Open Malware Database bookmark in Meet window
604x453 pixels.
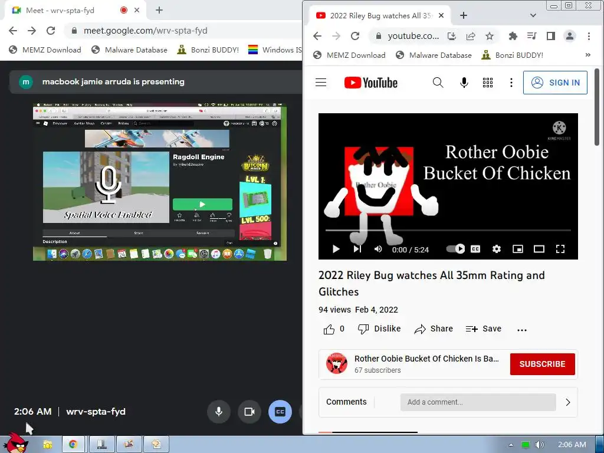click(x=129, y=50)
